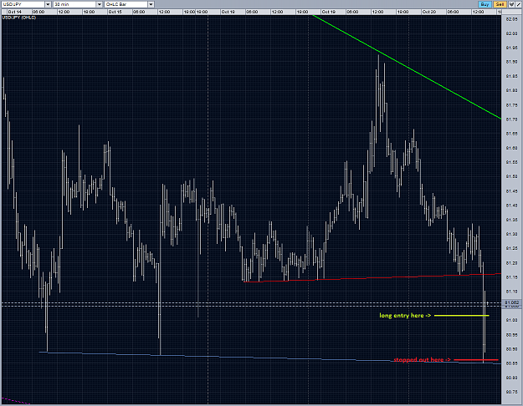Open the OHLC Bar chart type dropdown arrow

click(151, 4)
